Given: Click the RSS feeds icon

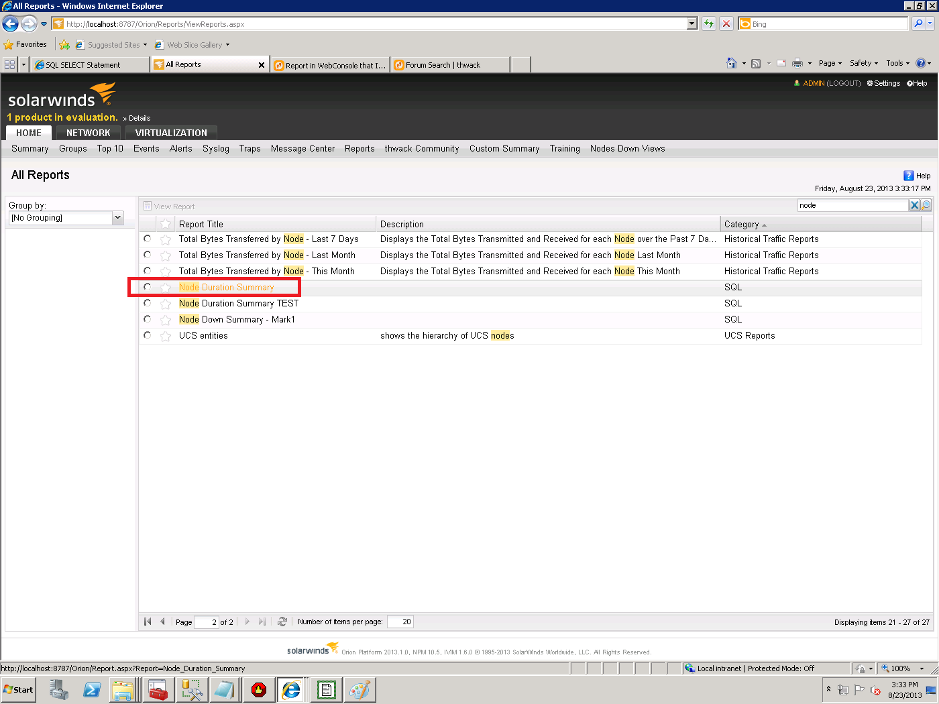Looking at the screenshot, I should pos(756,64).
